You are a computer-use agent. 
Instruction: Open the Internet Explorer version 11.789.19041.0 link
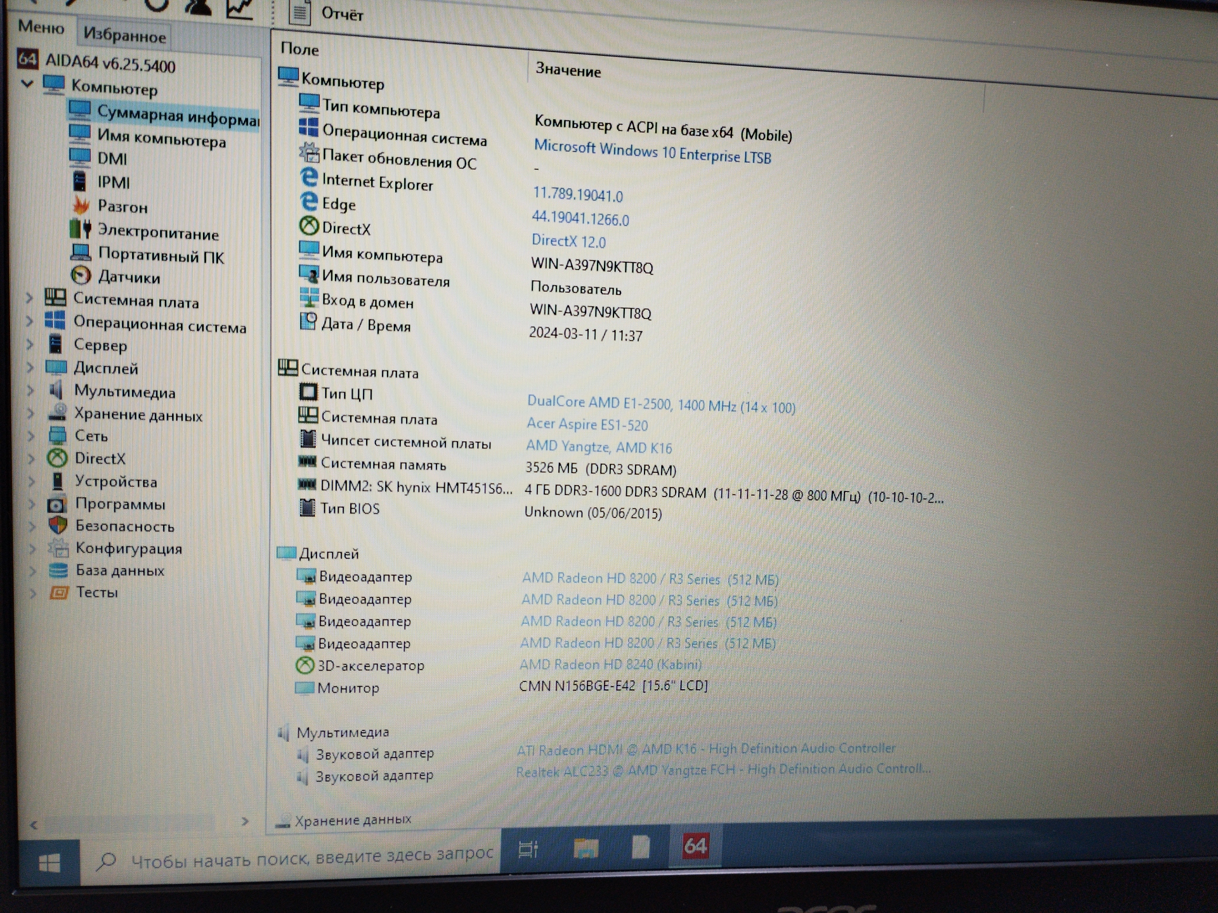577,194
